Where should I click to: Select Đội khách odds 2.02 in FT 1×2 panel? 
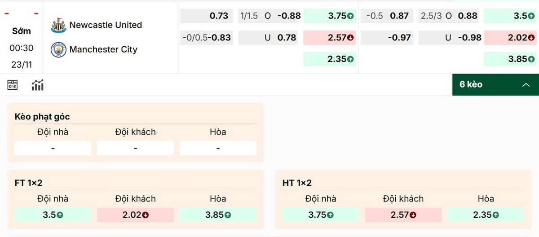coord(135,215)
